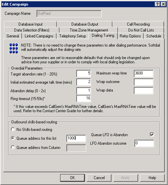Click the blue dots Softdial note icon
Image resolution: width=168 pixels, height=185 pixels.
click(x=13, y=48)
